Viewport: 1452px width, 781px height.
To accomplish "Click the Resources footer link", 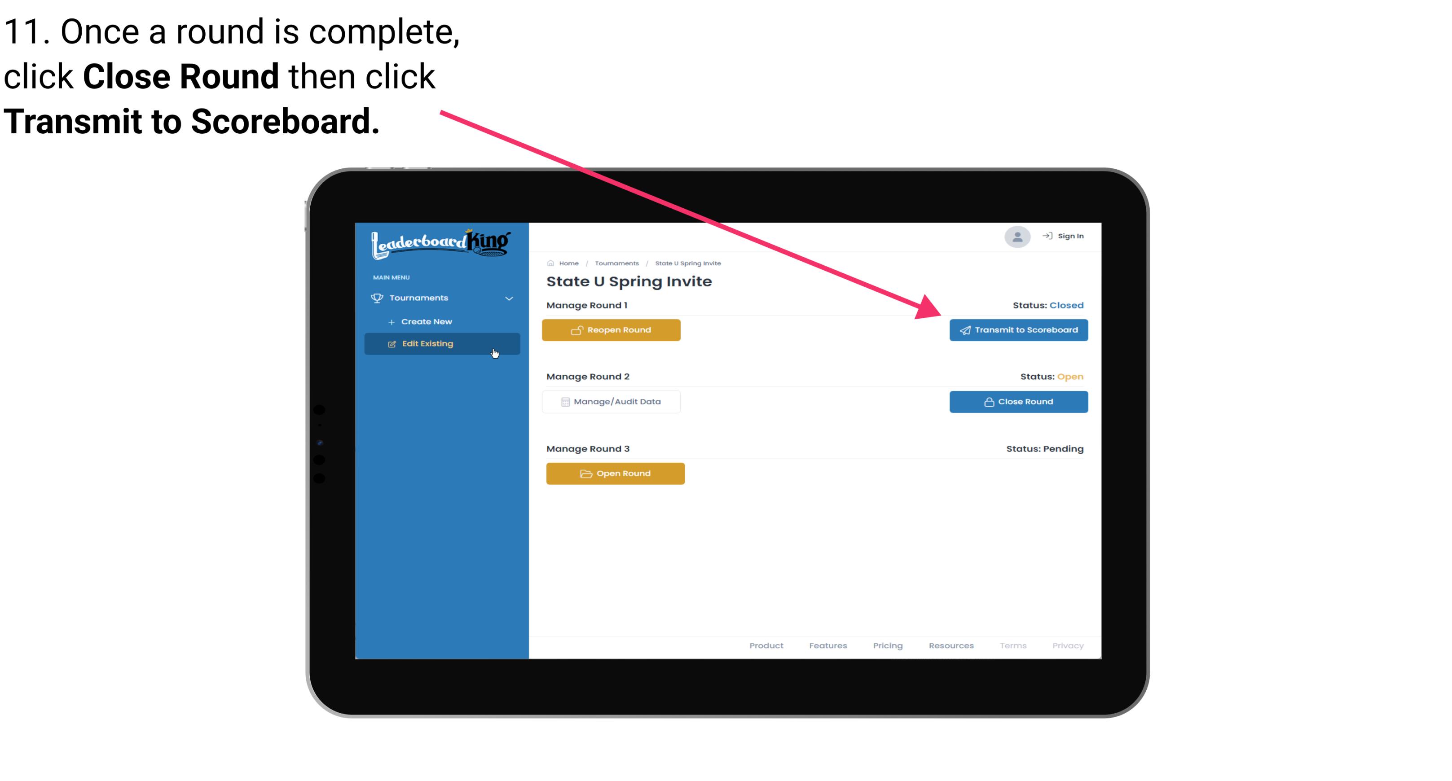I will (952, 645).
